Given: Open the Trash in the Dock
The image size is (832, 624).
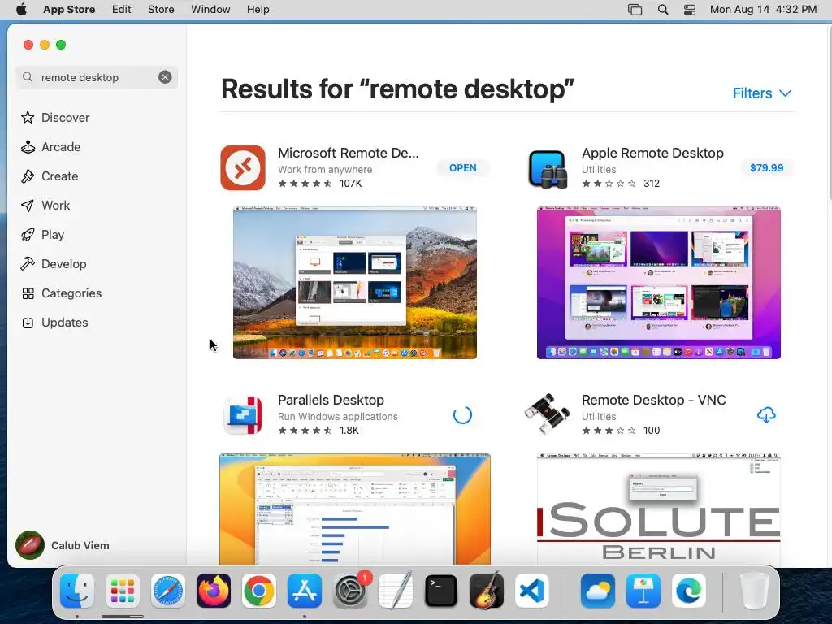Looking at the screenshot, I should click(754, 591).
